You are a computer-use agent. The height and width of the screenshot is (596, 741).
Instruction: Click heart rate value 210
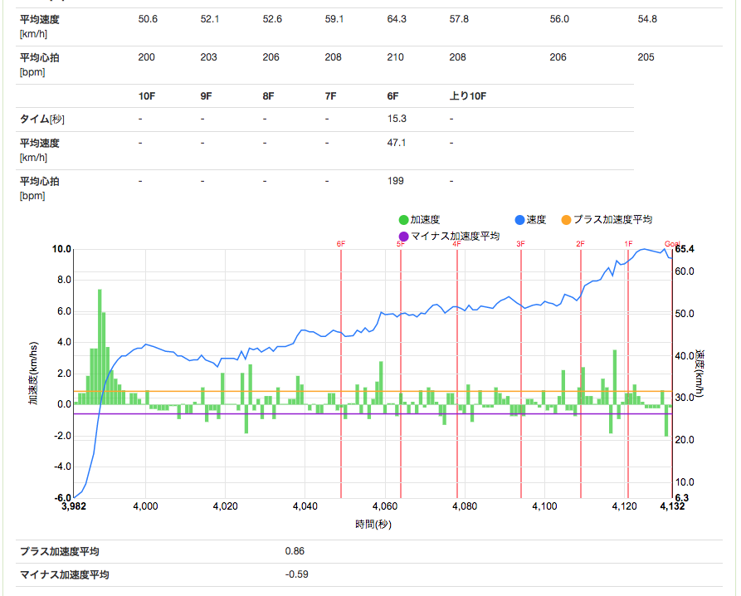pos(395,57)
